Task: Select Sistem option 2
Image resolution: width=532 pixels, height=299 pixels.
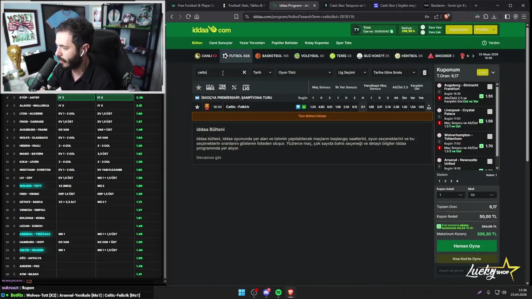Action: (x=445, y=181)
